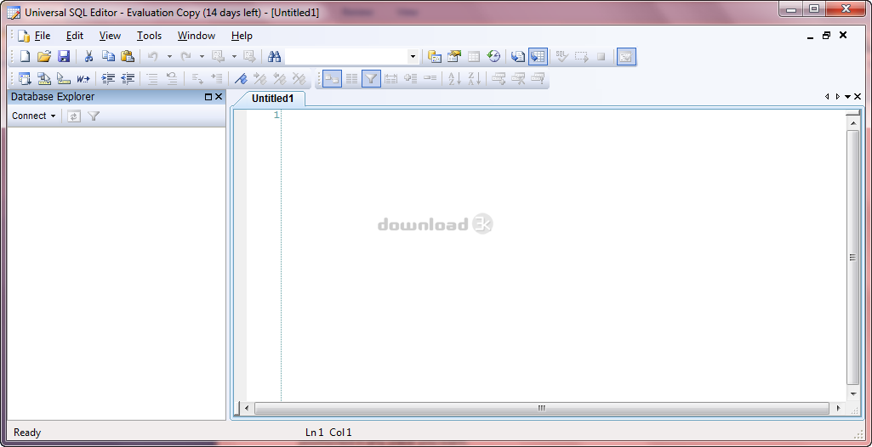Screen dimensions: 872x447
Task: Select the Untitled1 document tab
Action: (272, 99)
